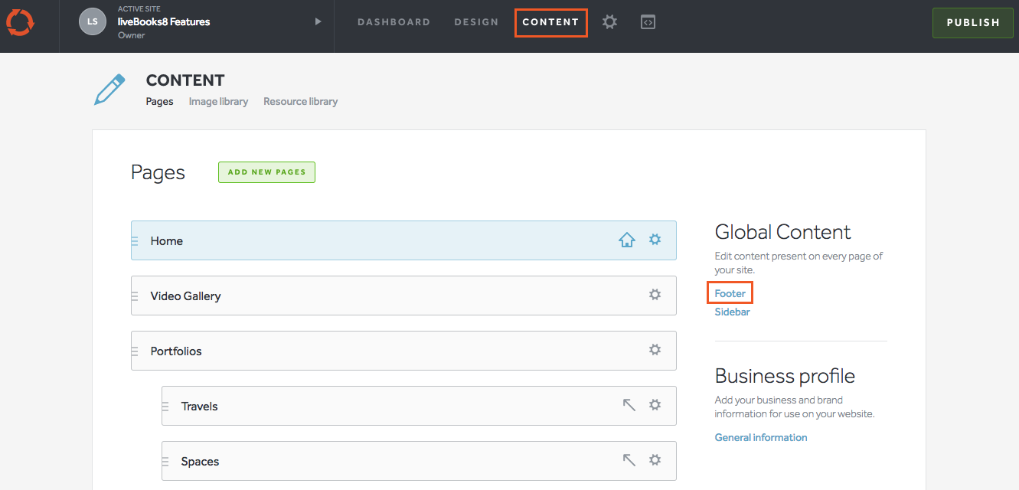Click the liveBooks logo icon

(x=19, y=22)
